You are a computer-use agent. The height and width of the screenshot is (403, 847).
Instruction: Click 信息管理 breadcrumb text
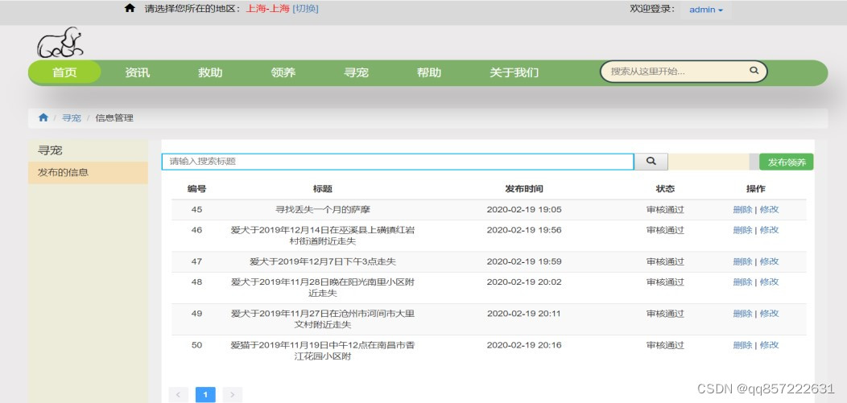click(114, 117)
